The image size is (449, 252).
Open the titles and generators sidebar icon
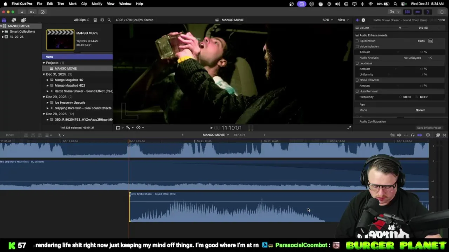24,20
